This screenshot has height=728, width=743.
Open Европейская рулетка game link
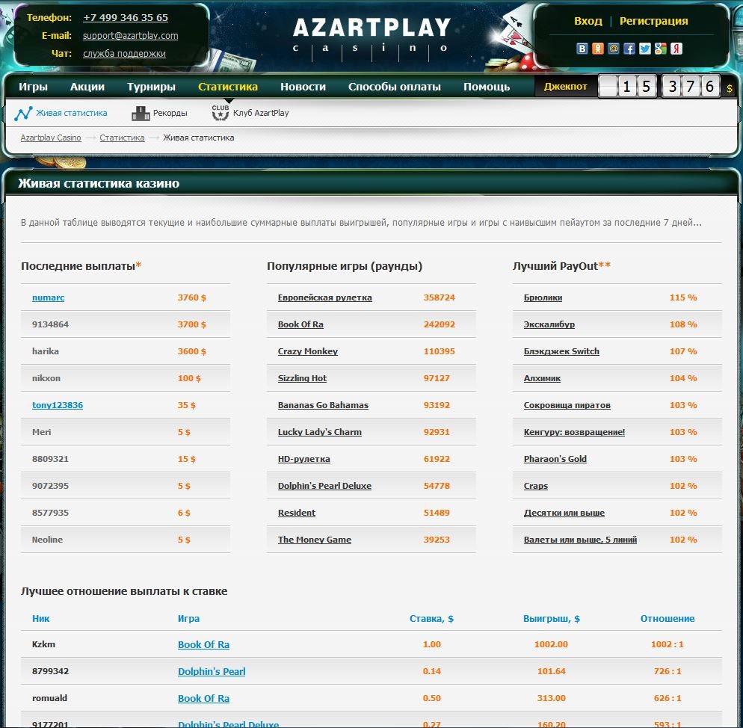(x=324, y=297)
